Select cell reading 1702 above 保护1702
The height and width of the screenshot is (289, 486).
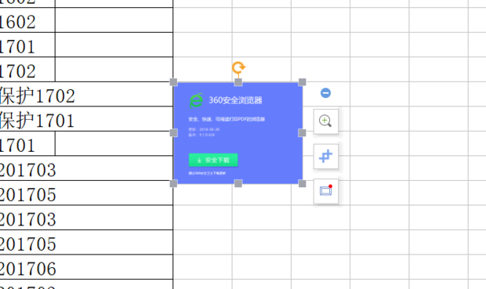click(x=27, y=70)
